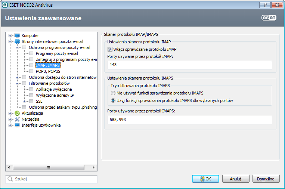Click the page icon beside Ochrona programów poczty
Viewport: 285px width, 189px height.
point(24,47)
